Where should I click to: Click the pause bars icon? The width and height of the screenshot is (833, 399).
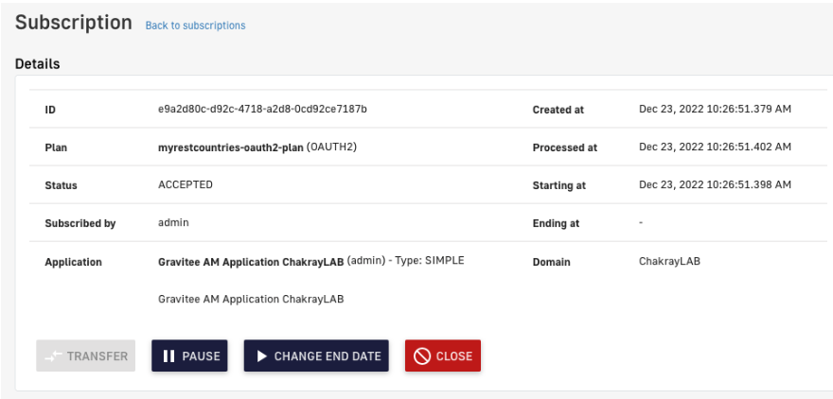168,356
